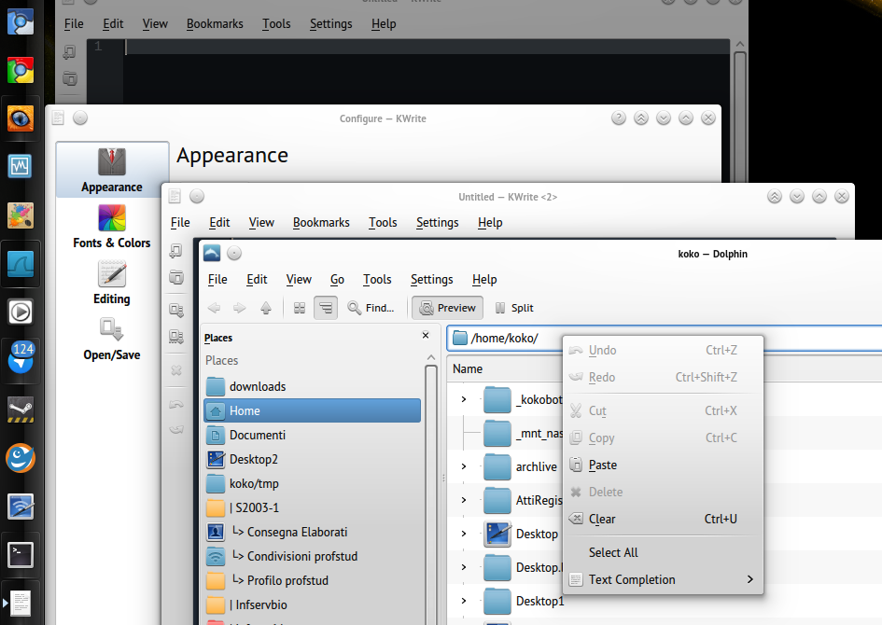Click New document icon in KWrite <2> toolbar
This screenshot has height=625, width=882.
[x=176, y=250]
